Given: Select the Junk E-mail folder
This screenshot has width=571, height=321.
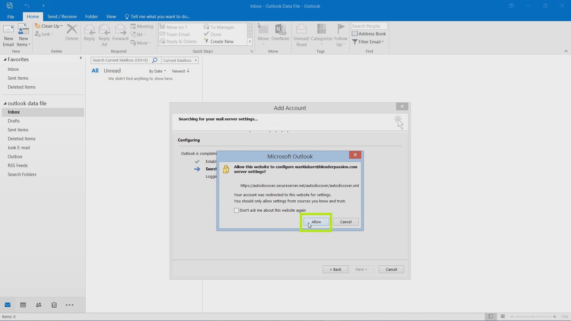Looking at the screenshot, I should click(19, 148).
